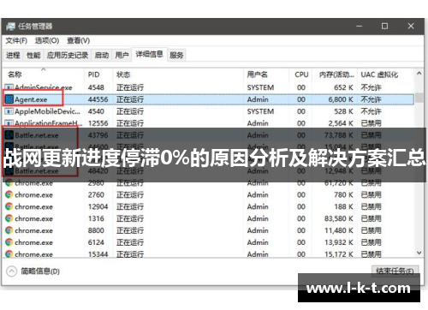Click PID value 44556
Screen dimensions: 428x310
98,99
